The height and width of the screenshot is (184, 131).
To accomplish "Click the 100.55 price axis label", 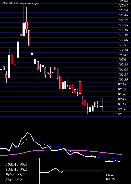I will pyautogui.click(x=123, y=80).
